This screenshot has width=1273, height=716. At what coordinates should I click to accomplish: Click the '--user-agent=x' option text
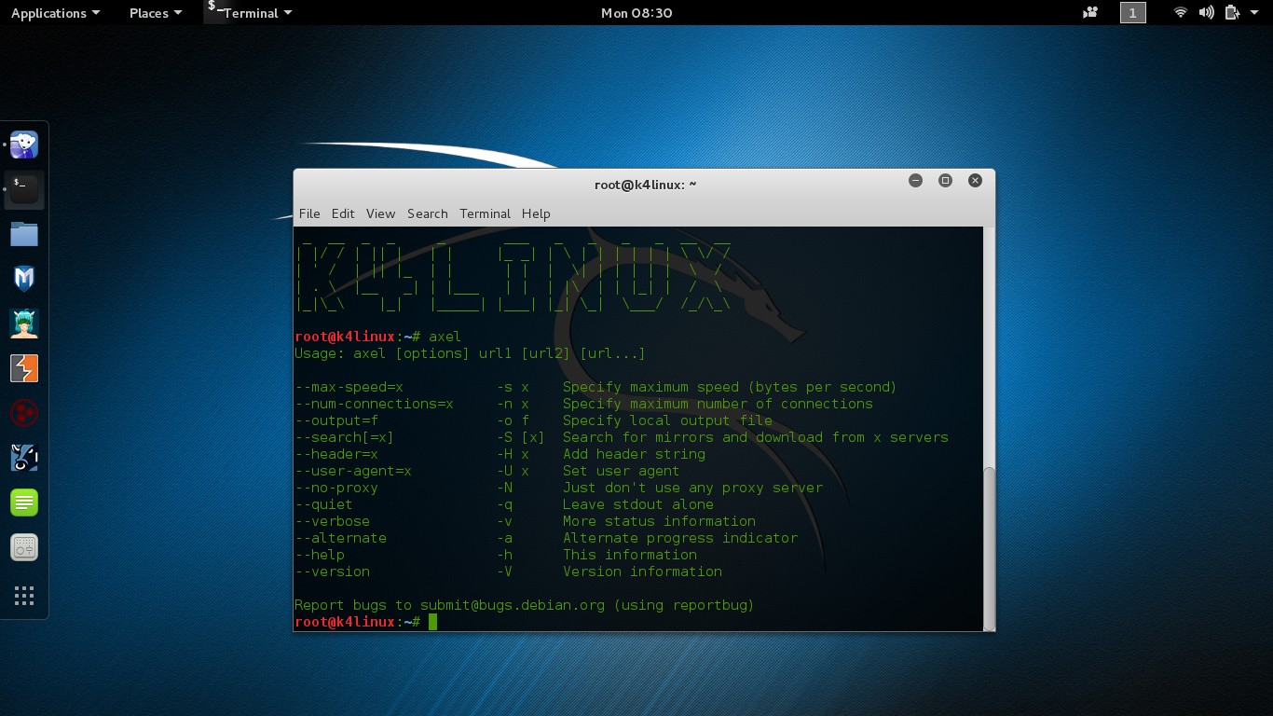[x=353, y=471]
